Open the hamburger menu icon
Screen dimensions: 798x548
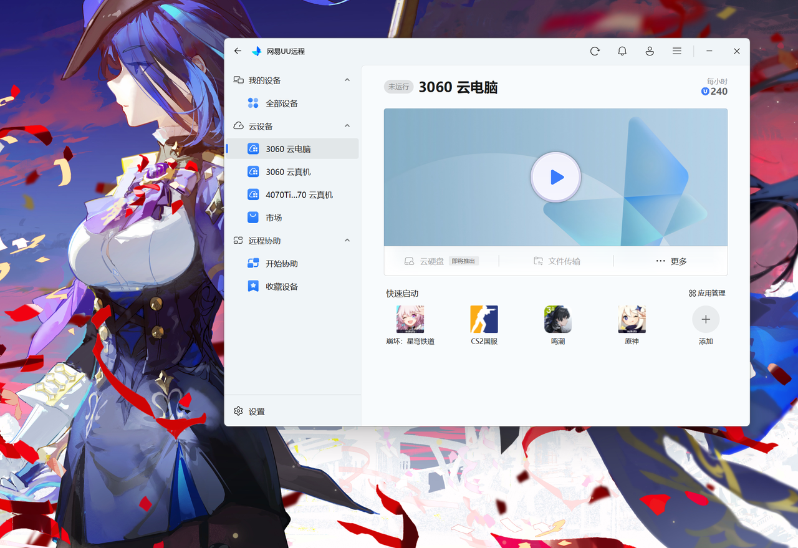677,51
